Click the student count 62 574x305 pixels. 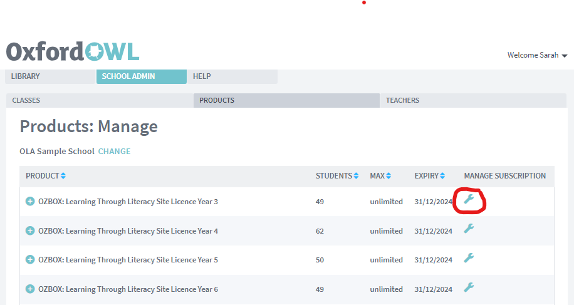(320, 231)
